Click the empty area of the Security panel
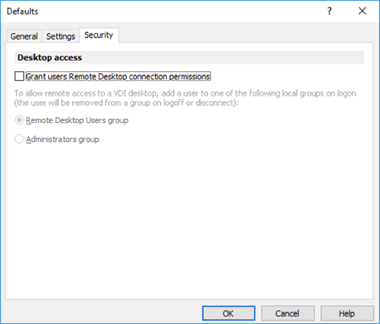Image resolution: width=380 pixels, height=324 pixels. pos(189,218)
